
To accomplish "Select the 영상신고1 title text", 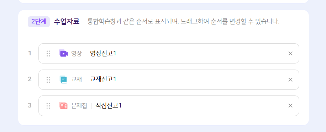I will [103, 54].
